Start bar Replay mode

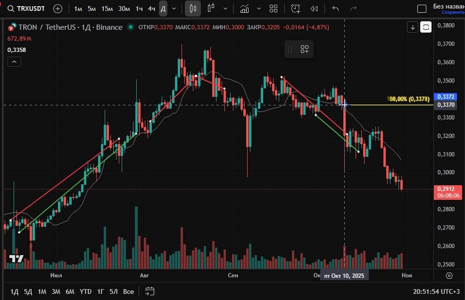(314, 9)
